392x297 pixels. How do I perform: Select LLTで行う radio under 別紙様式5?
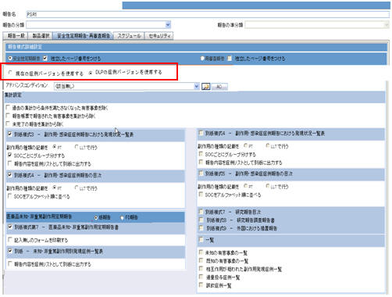(x=267, y=186)
